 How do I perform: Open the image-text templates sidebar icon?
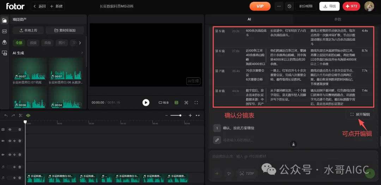[4, 53]
